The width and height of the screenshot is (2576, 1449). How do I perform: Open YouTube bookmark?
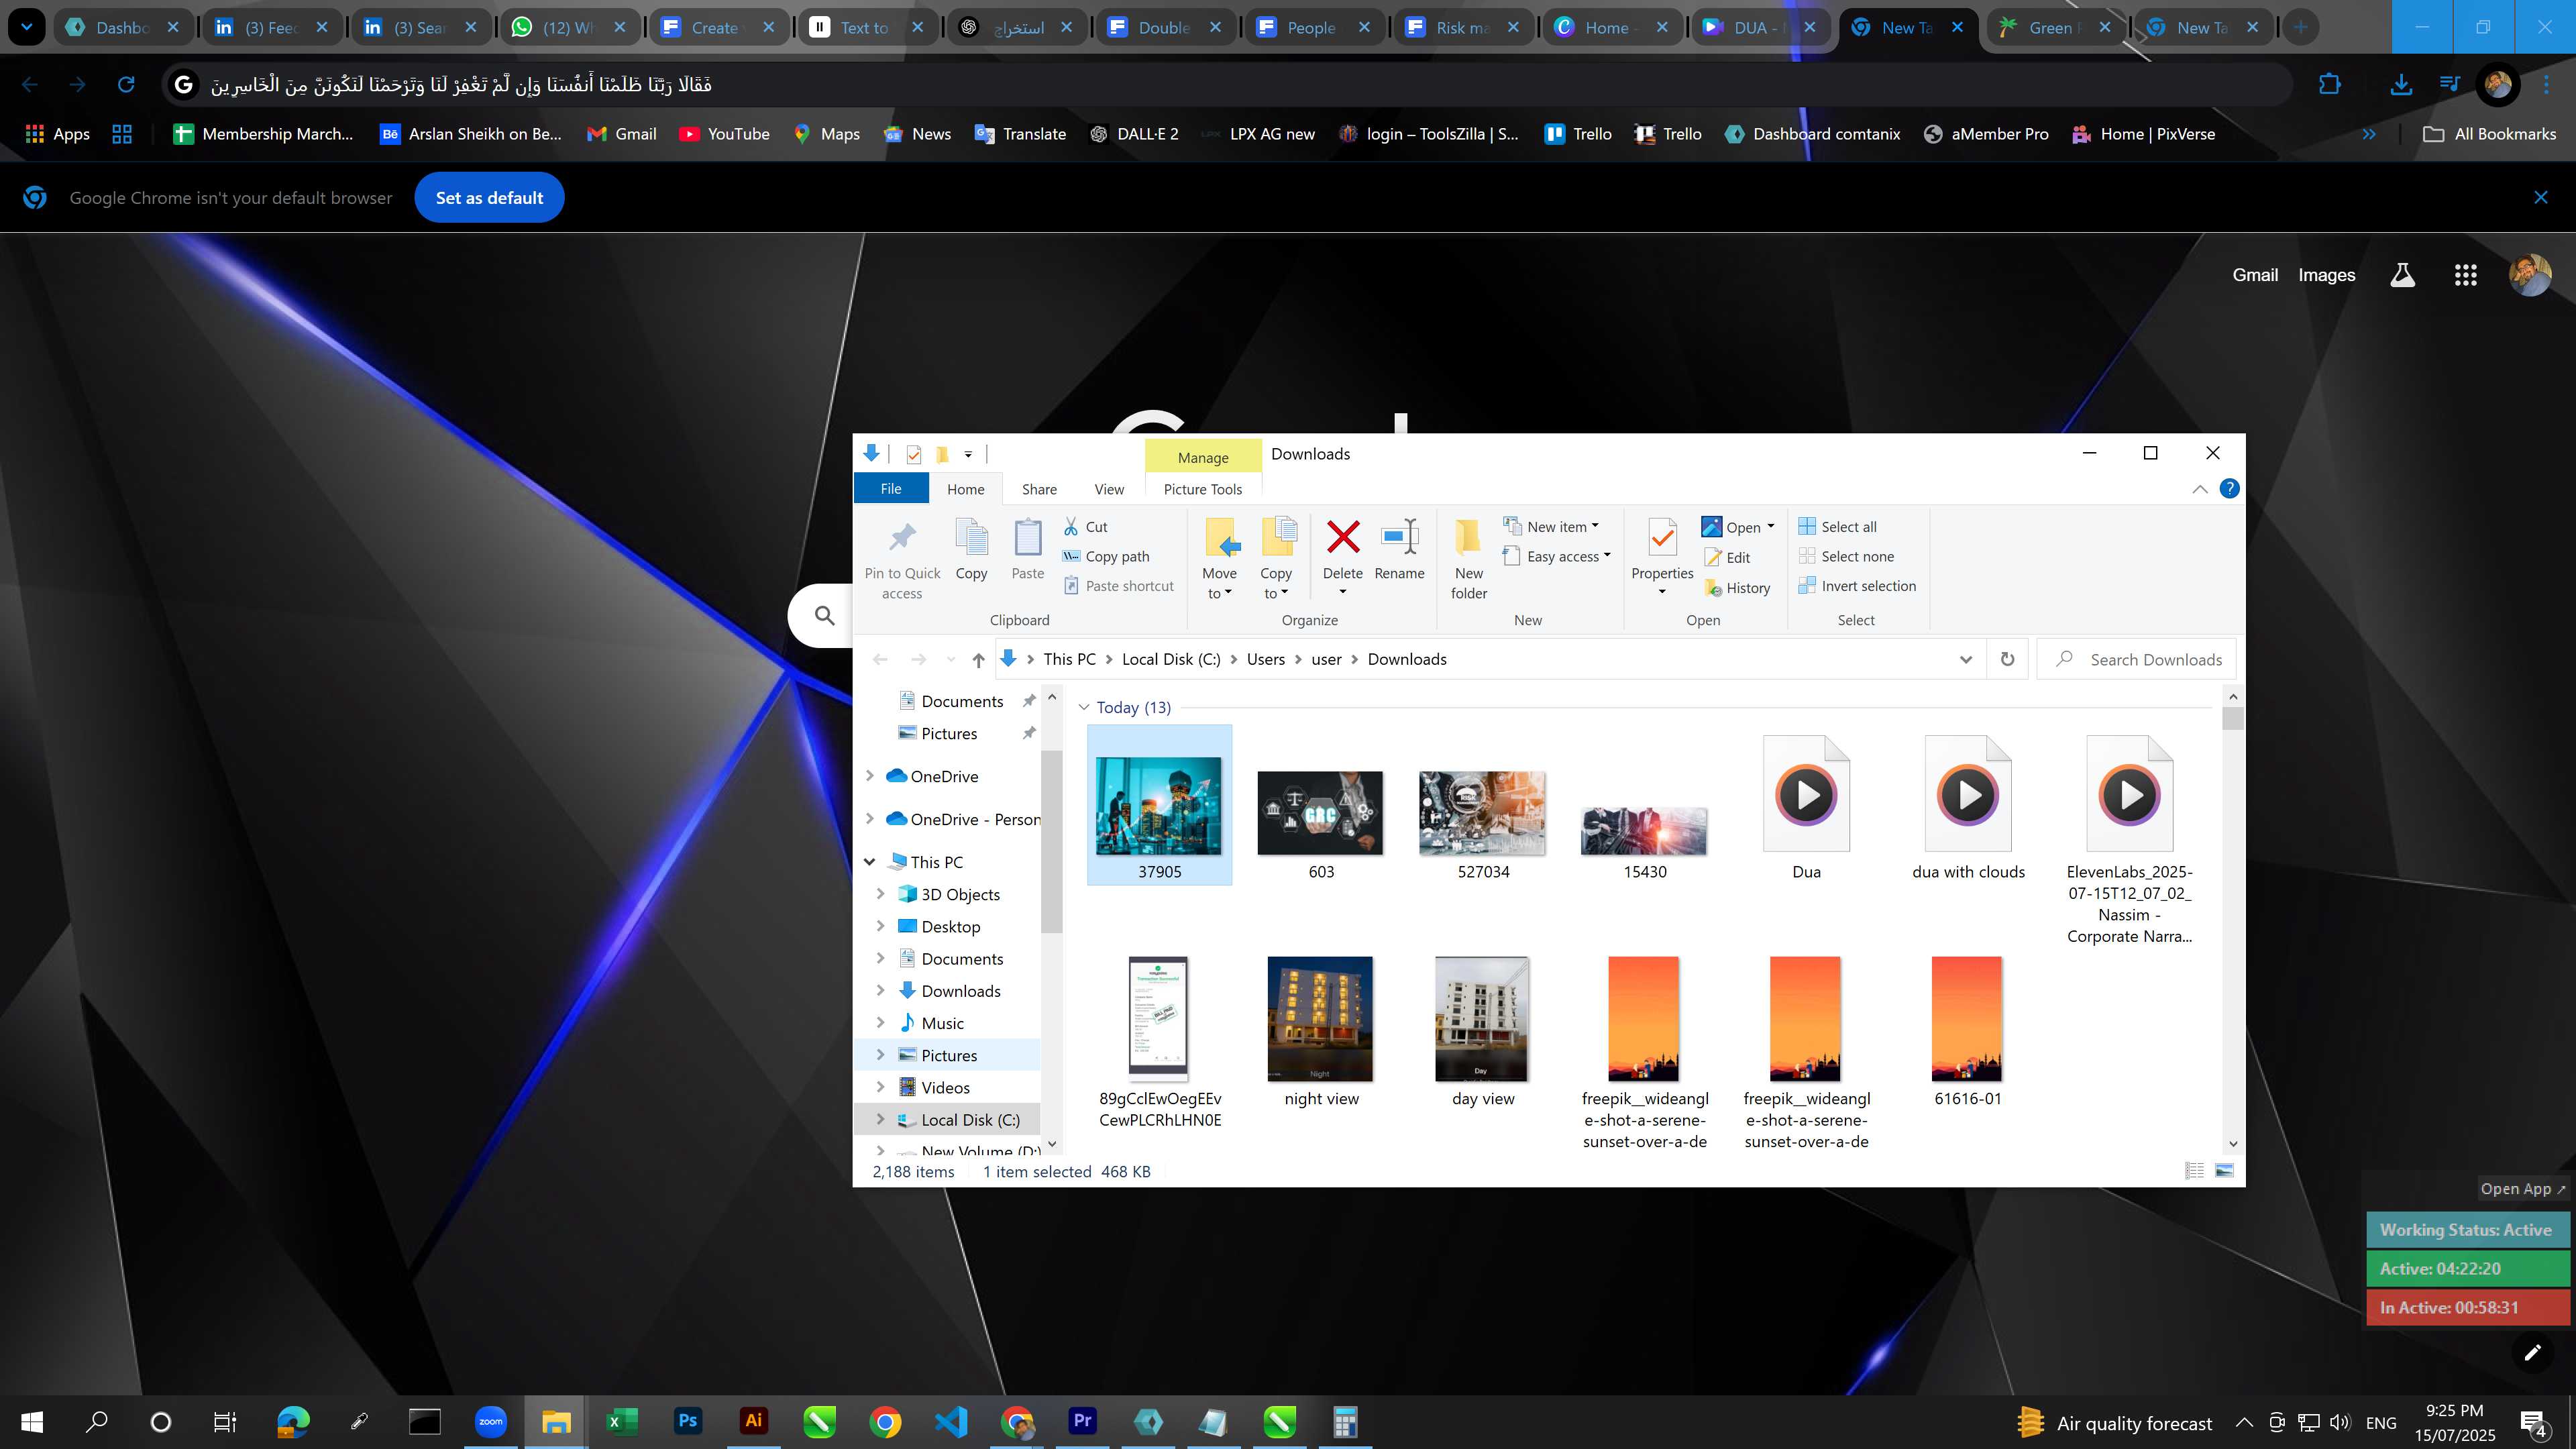tap(724, 134)
